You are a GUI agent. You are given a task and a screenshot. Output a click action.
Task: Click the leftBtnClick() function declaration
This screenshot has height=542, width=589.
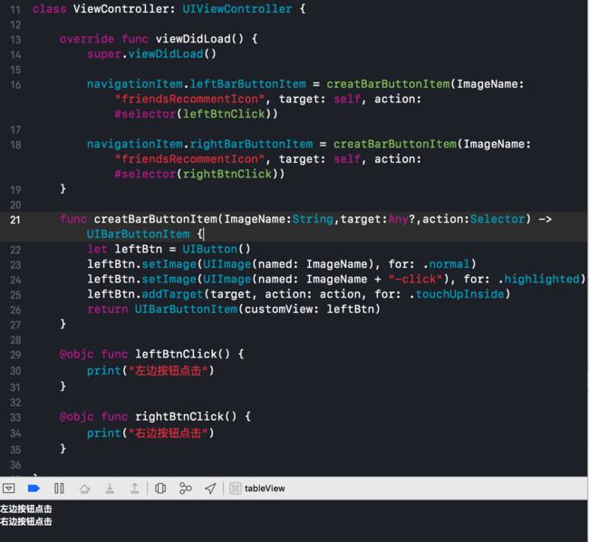tap(182, 354)
